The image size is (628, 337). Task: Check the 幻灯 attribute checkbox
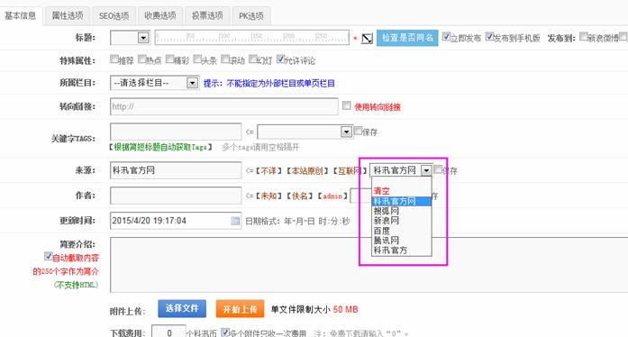click(x=252, y=59)
